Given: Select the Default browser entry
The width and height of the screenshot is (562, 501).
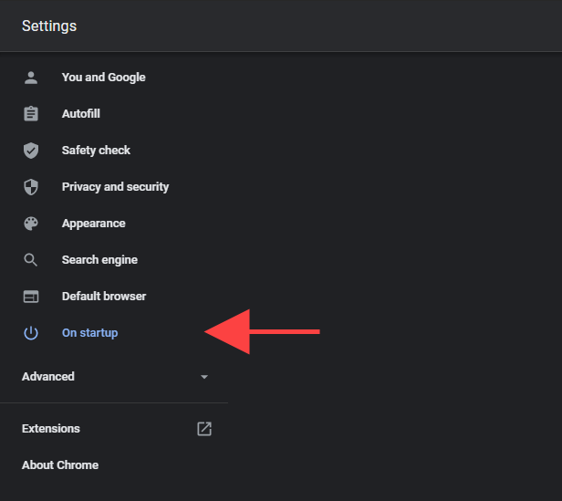Looking at the screenshot, I should (104, 297).
